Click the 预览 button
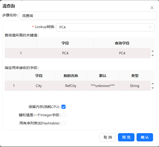The height and width of the screenshot is (147, 159). click(126, 137)
